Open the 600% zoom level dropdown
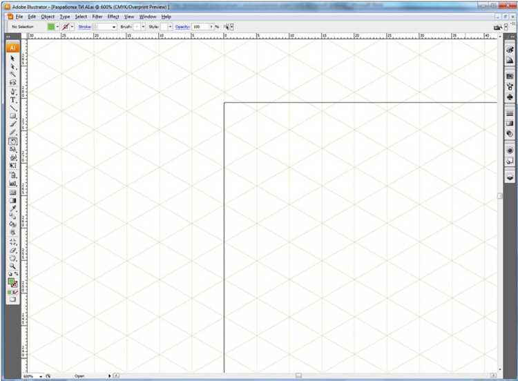The image size is (518, 381). coord(41,376)
